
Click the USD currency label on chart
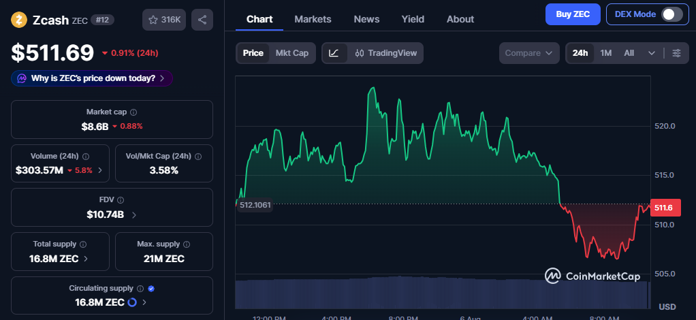click(x=667, y=306)
